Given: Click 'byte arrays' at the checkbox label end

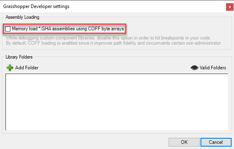Looking at the screenshot, I should (x=113, y=29).
